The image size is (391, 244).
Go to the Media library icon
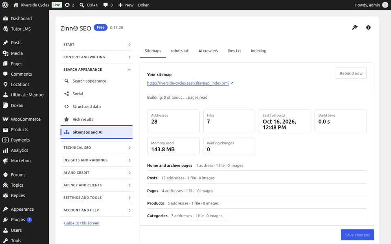pyautogui.click(x=5, y=53)
